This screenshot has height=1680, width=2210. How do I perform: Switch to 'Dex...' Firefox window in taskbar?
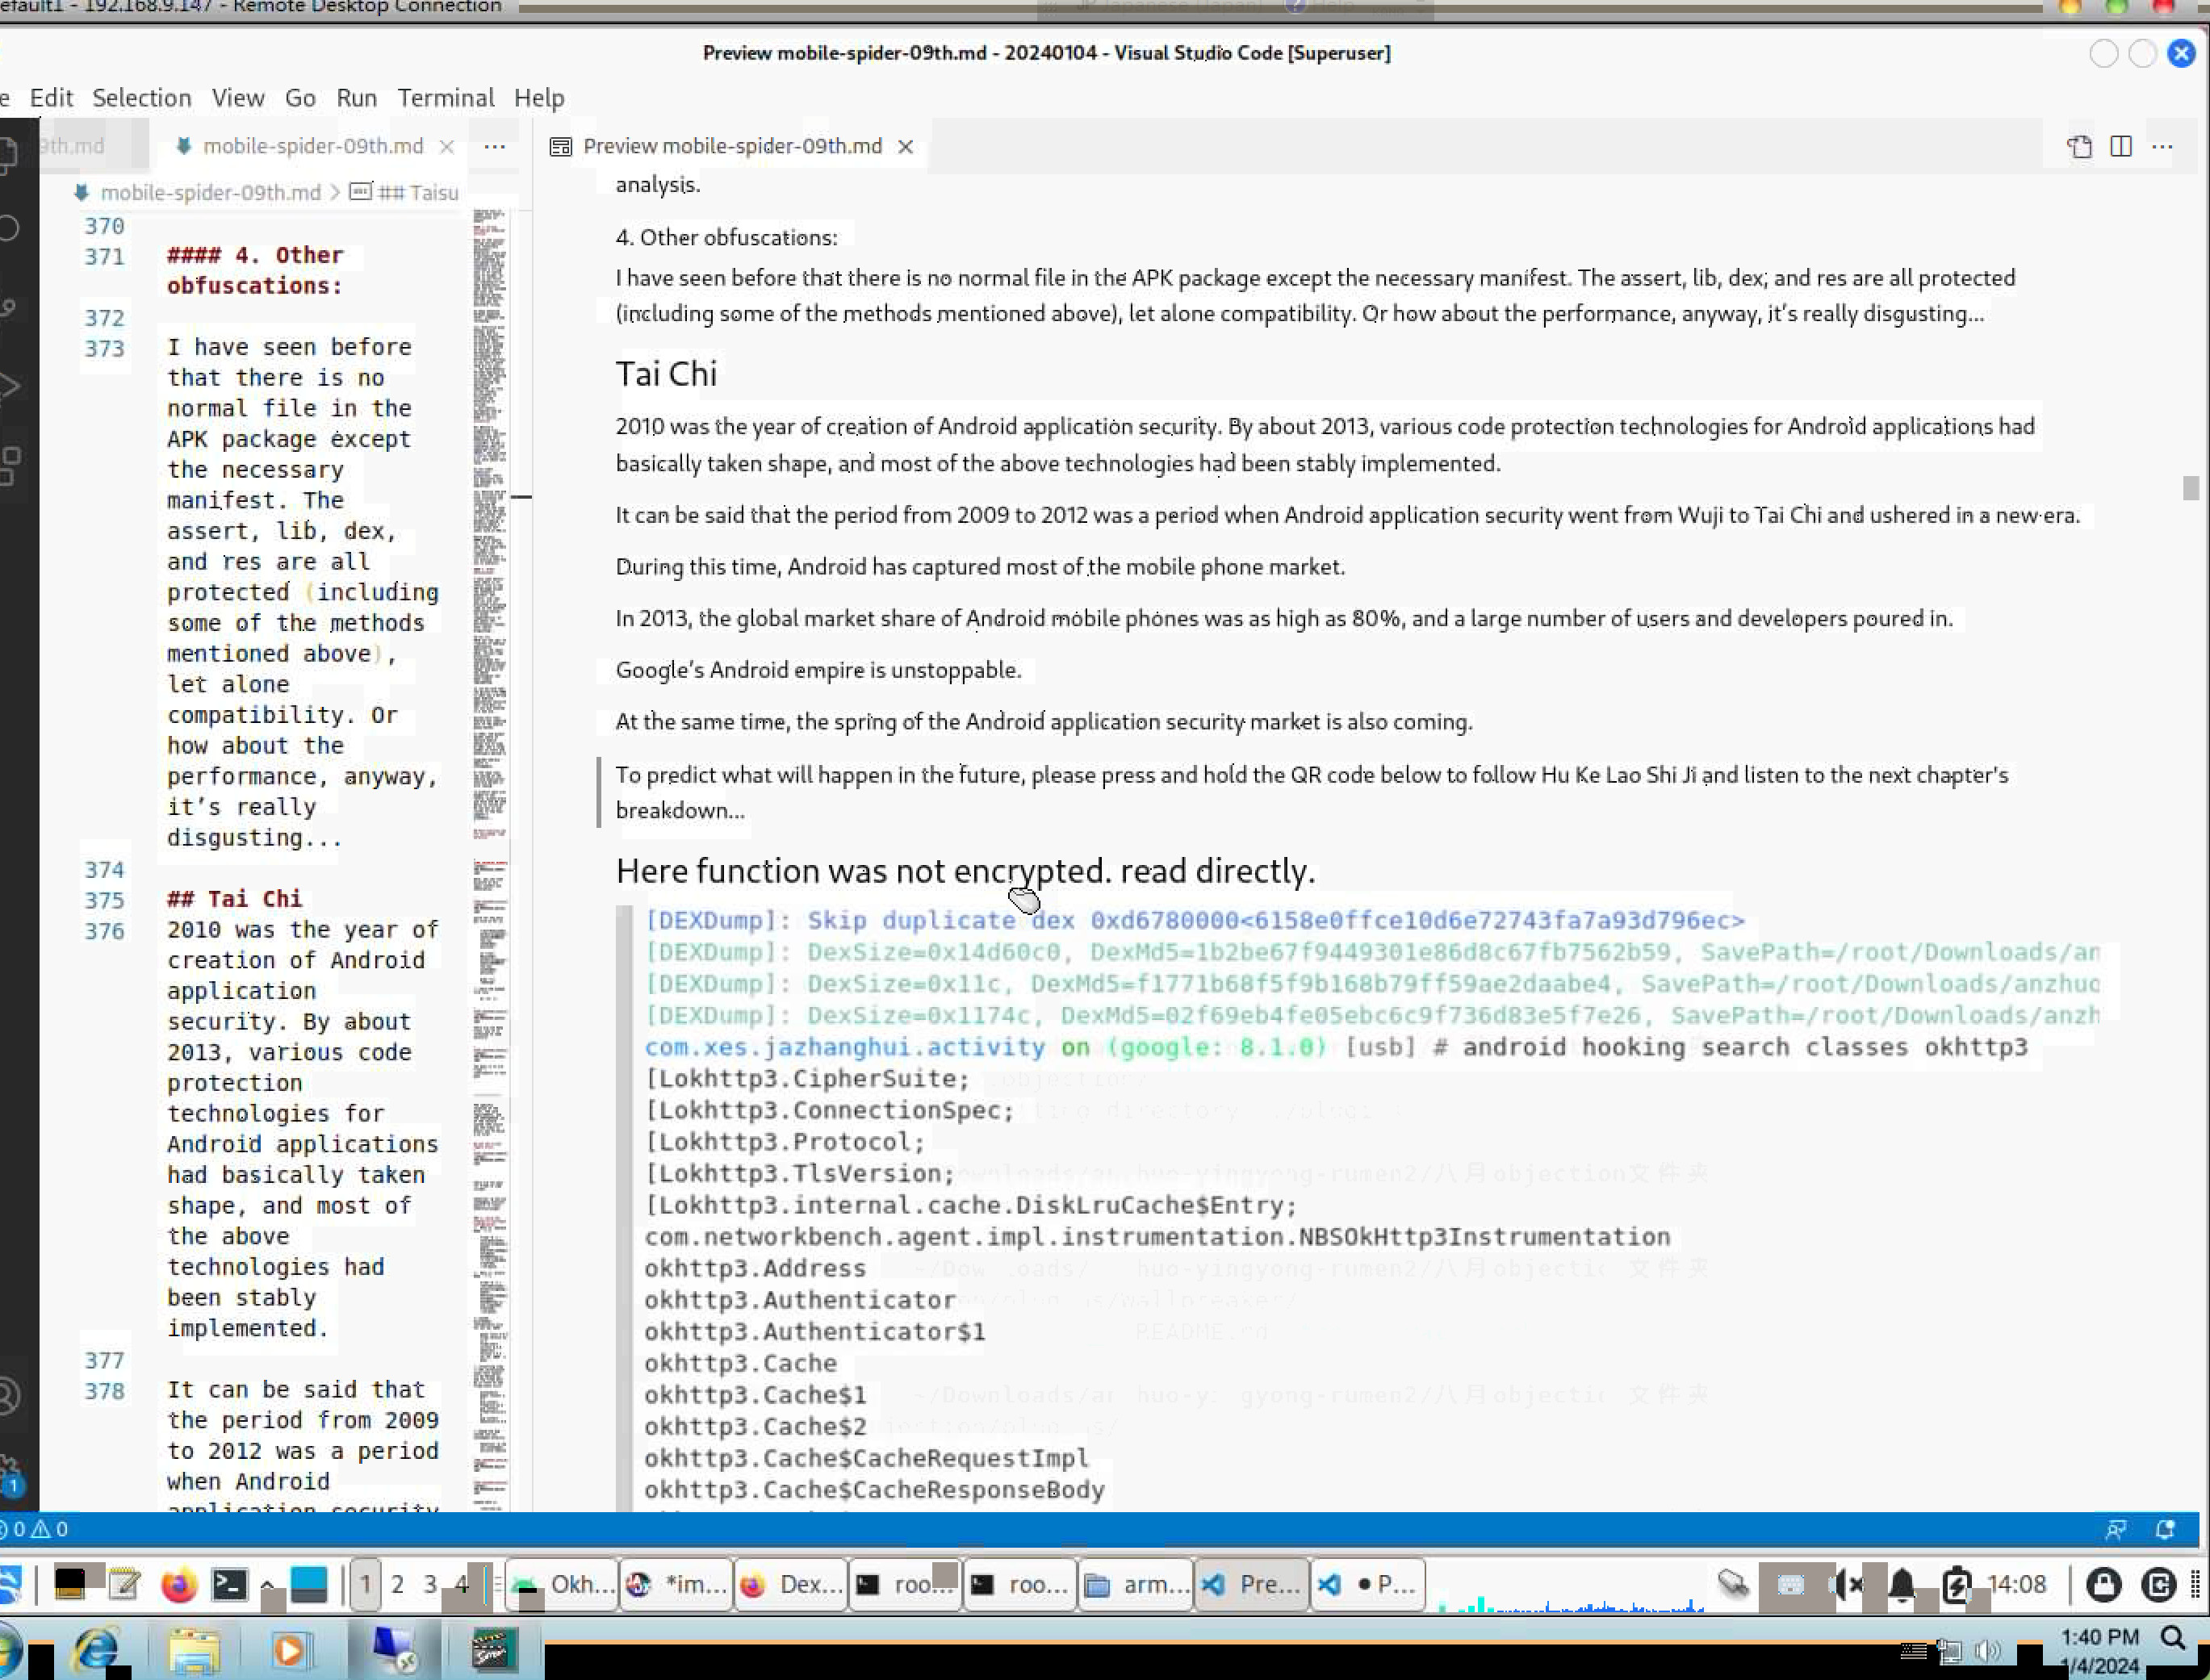point(790,1585)
